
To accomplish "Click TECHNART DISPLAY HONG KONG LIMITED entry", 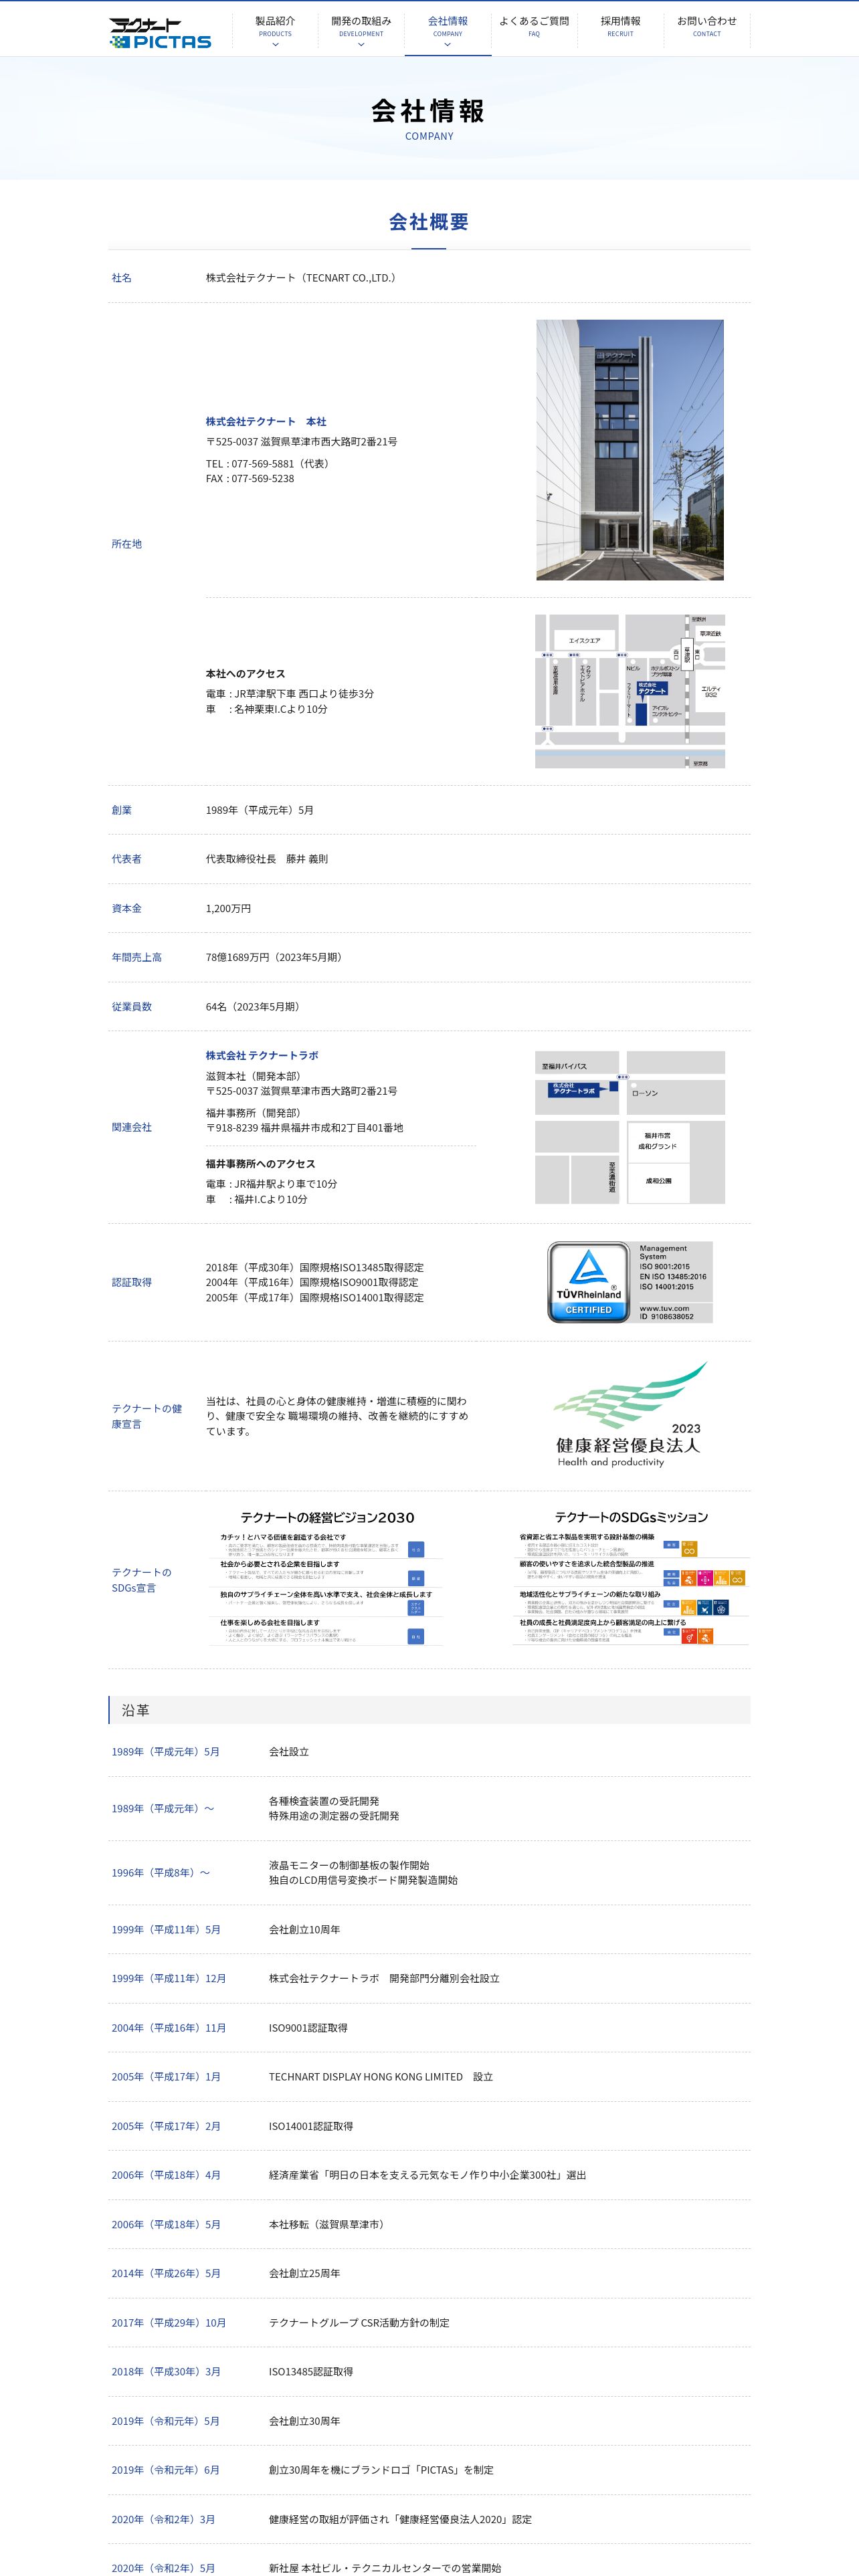I will tap(381, 2077).
